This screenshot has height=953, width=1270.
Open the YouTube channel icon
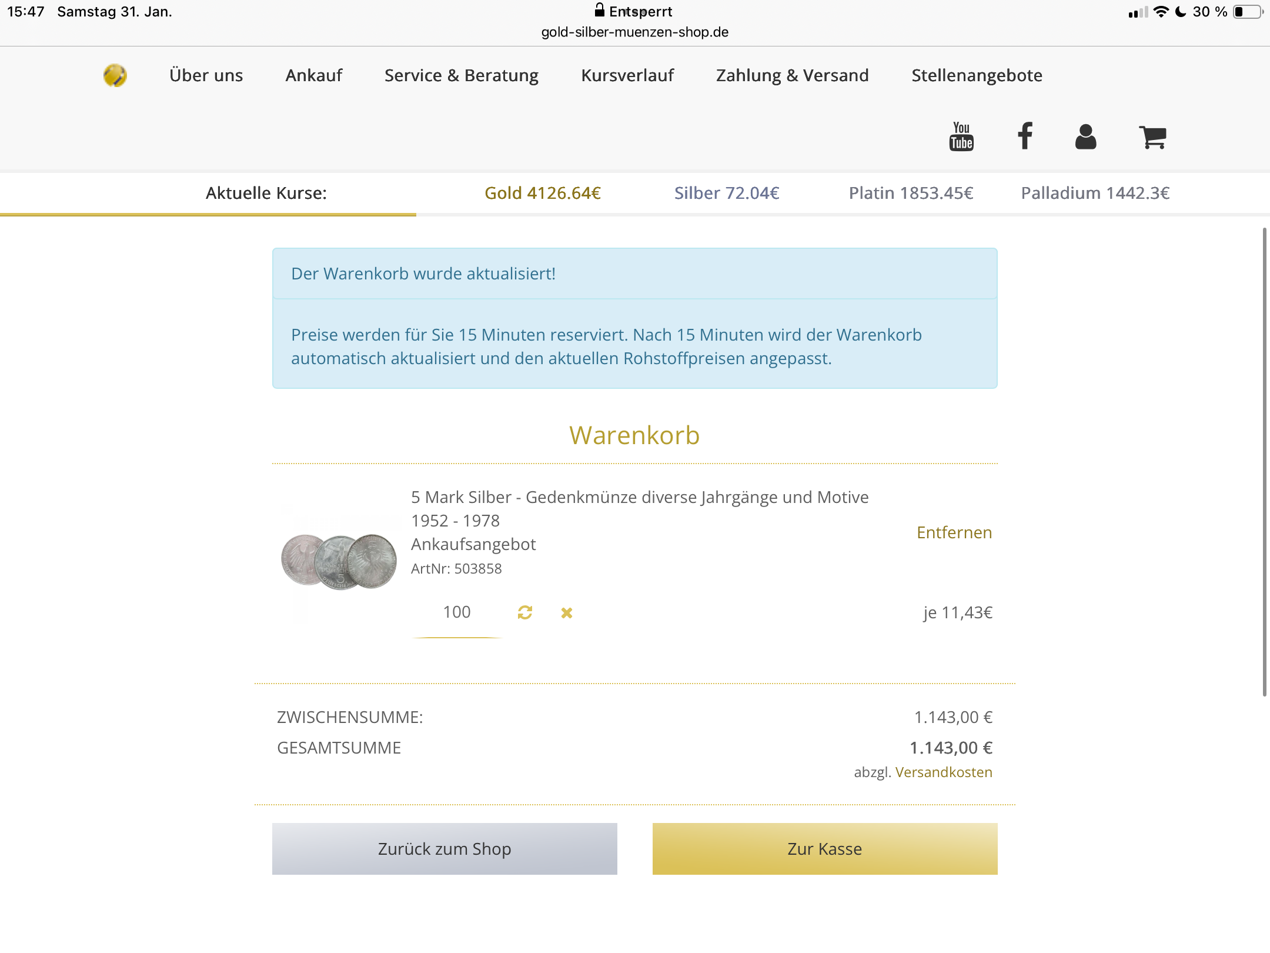tap(961, 136)
